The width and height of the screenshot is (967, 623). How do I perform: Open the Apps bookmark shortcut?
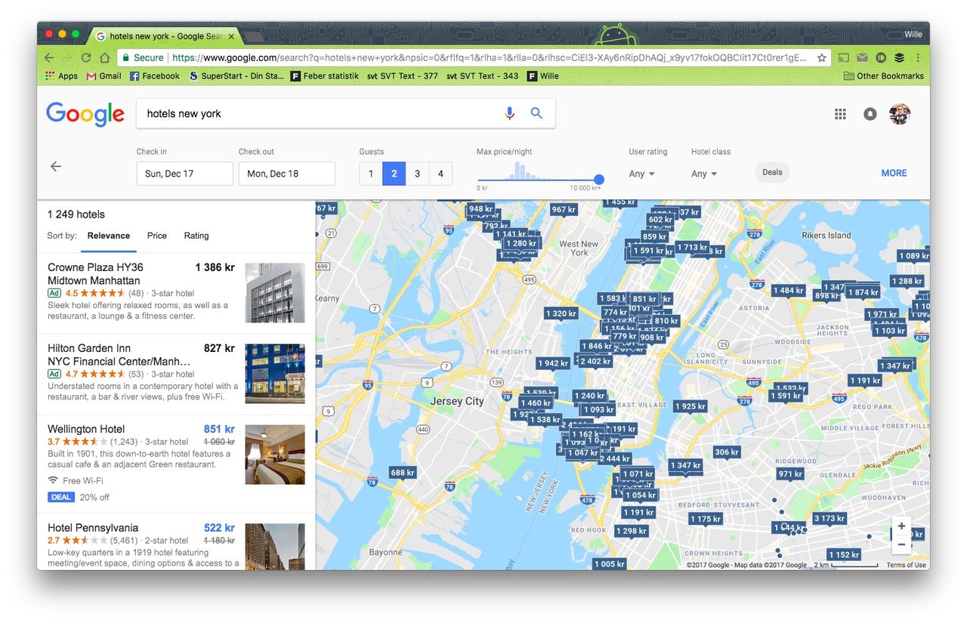pyautogui.click(x=61, y=76)
